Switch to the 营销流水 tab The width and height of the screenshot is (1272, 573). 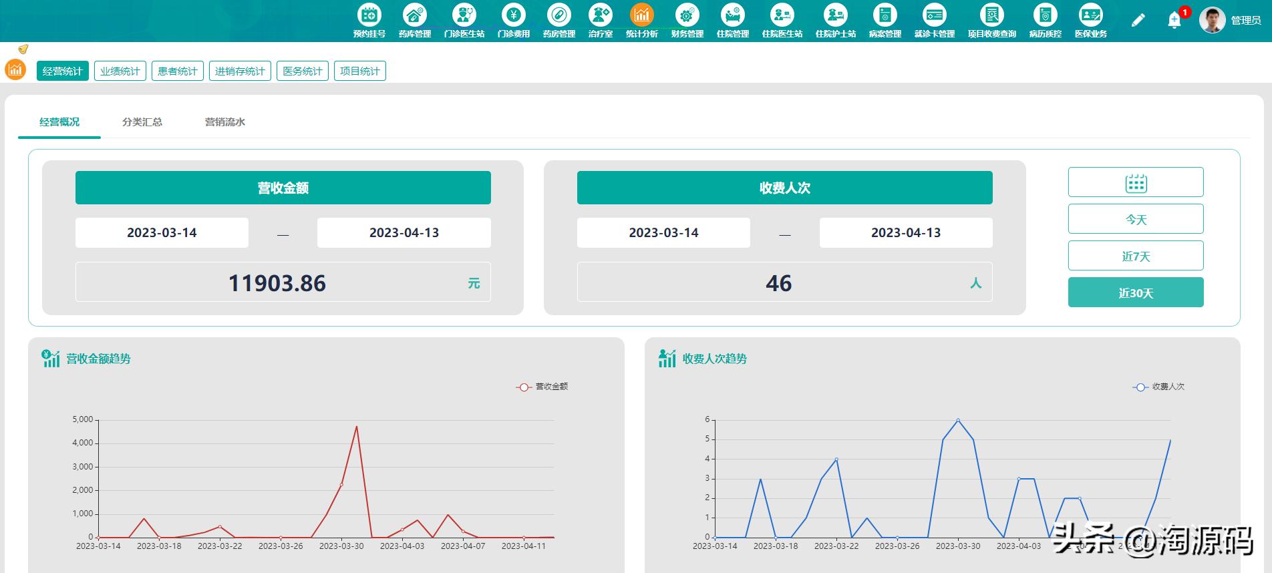224,122
